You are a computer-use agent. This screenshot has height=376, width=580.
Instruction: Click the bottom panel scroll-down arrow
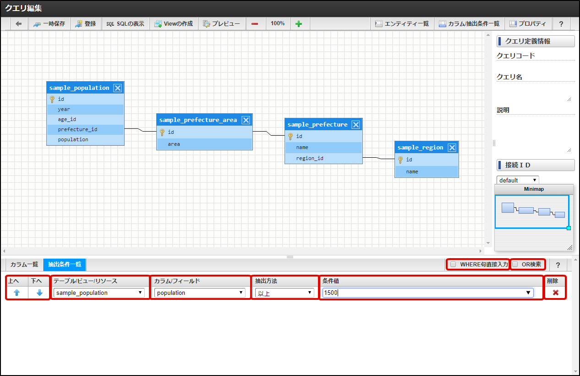pos(575,371)
